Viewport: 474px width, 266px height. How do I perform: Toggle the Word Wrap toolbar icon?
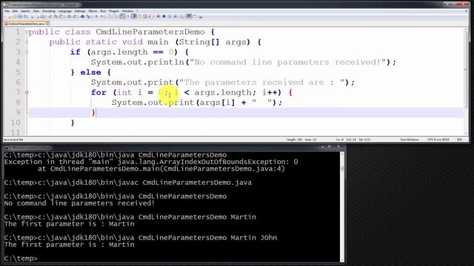pos(122,16)
